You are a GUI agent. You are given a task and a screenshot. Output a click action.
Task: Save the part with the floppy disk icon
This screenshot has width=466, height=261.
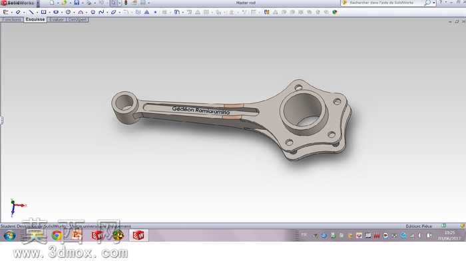(x=77, y=3)
